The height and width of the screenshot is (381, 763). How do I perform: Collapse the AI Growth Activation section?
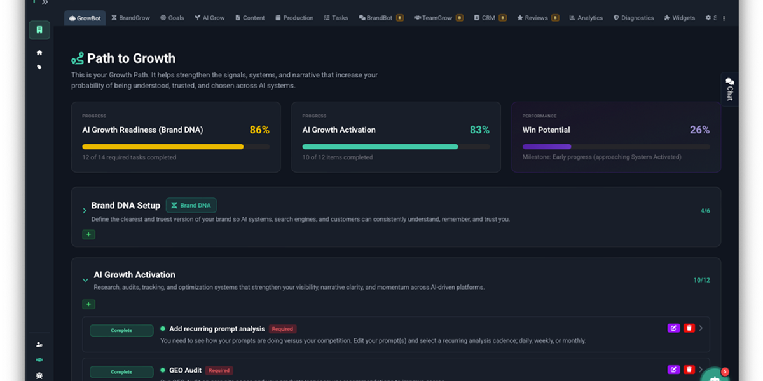[x=85, y=280]
